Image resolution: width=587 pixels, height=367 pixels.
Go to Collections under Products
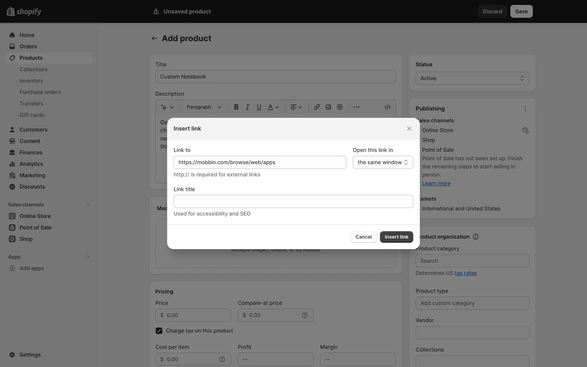click(34, 69)
